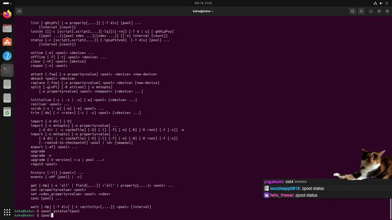The width and height of the screenshot is (392, 220).
Task: Click the terminal scrollbar thumb
Action: pos(390,208)
